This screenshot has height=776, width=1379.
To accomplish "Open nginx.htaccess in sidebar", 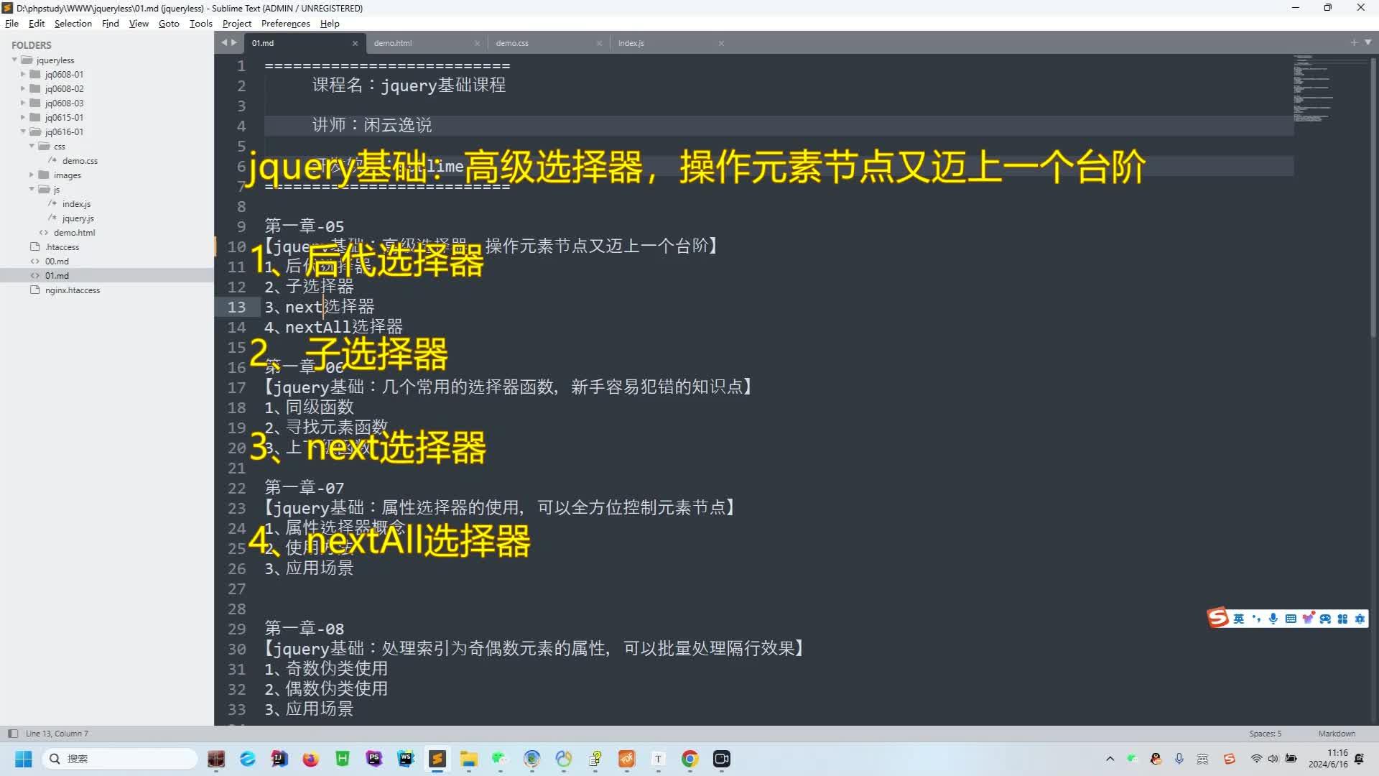I will [x=73, y=290].
